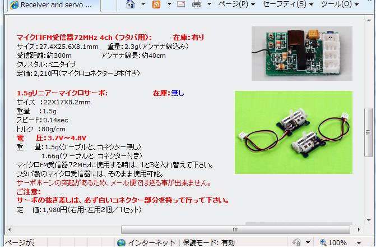Viewport: 376px width, 248px height.
Task: Click the 1.5gリニアーマイクロサーボ heading
Action: [x=62, y=93]
